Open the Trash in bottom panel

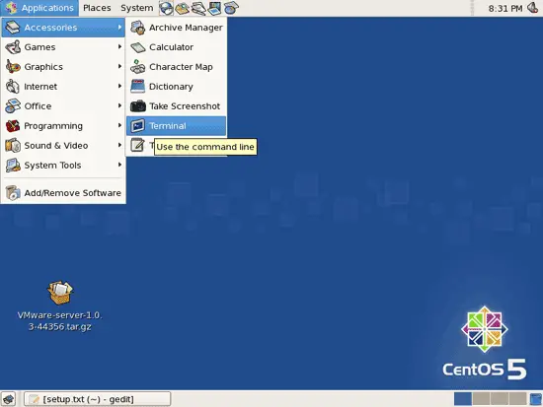pos(535,399)
